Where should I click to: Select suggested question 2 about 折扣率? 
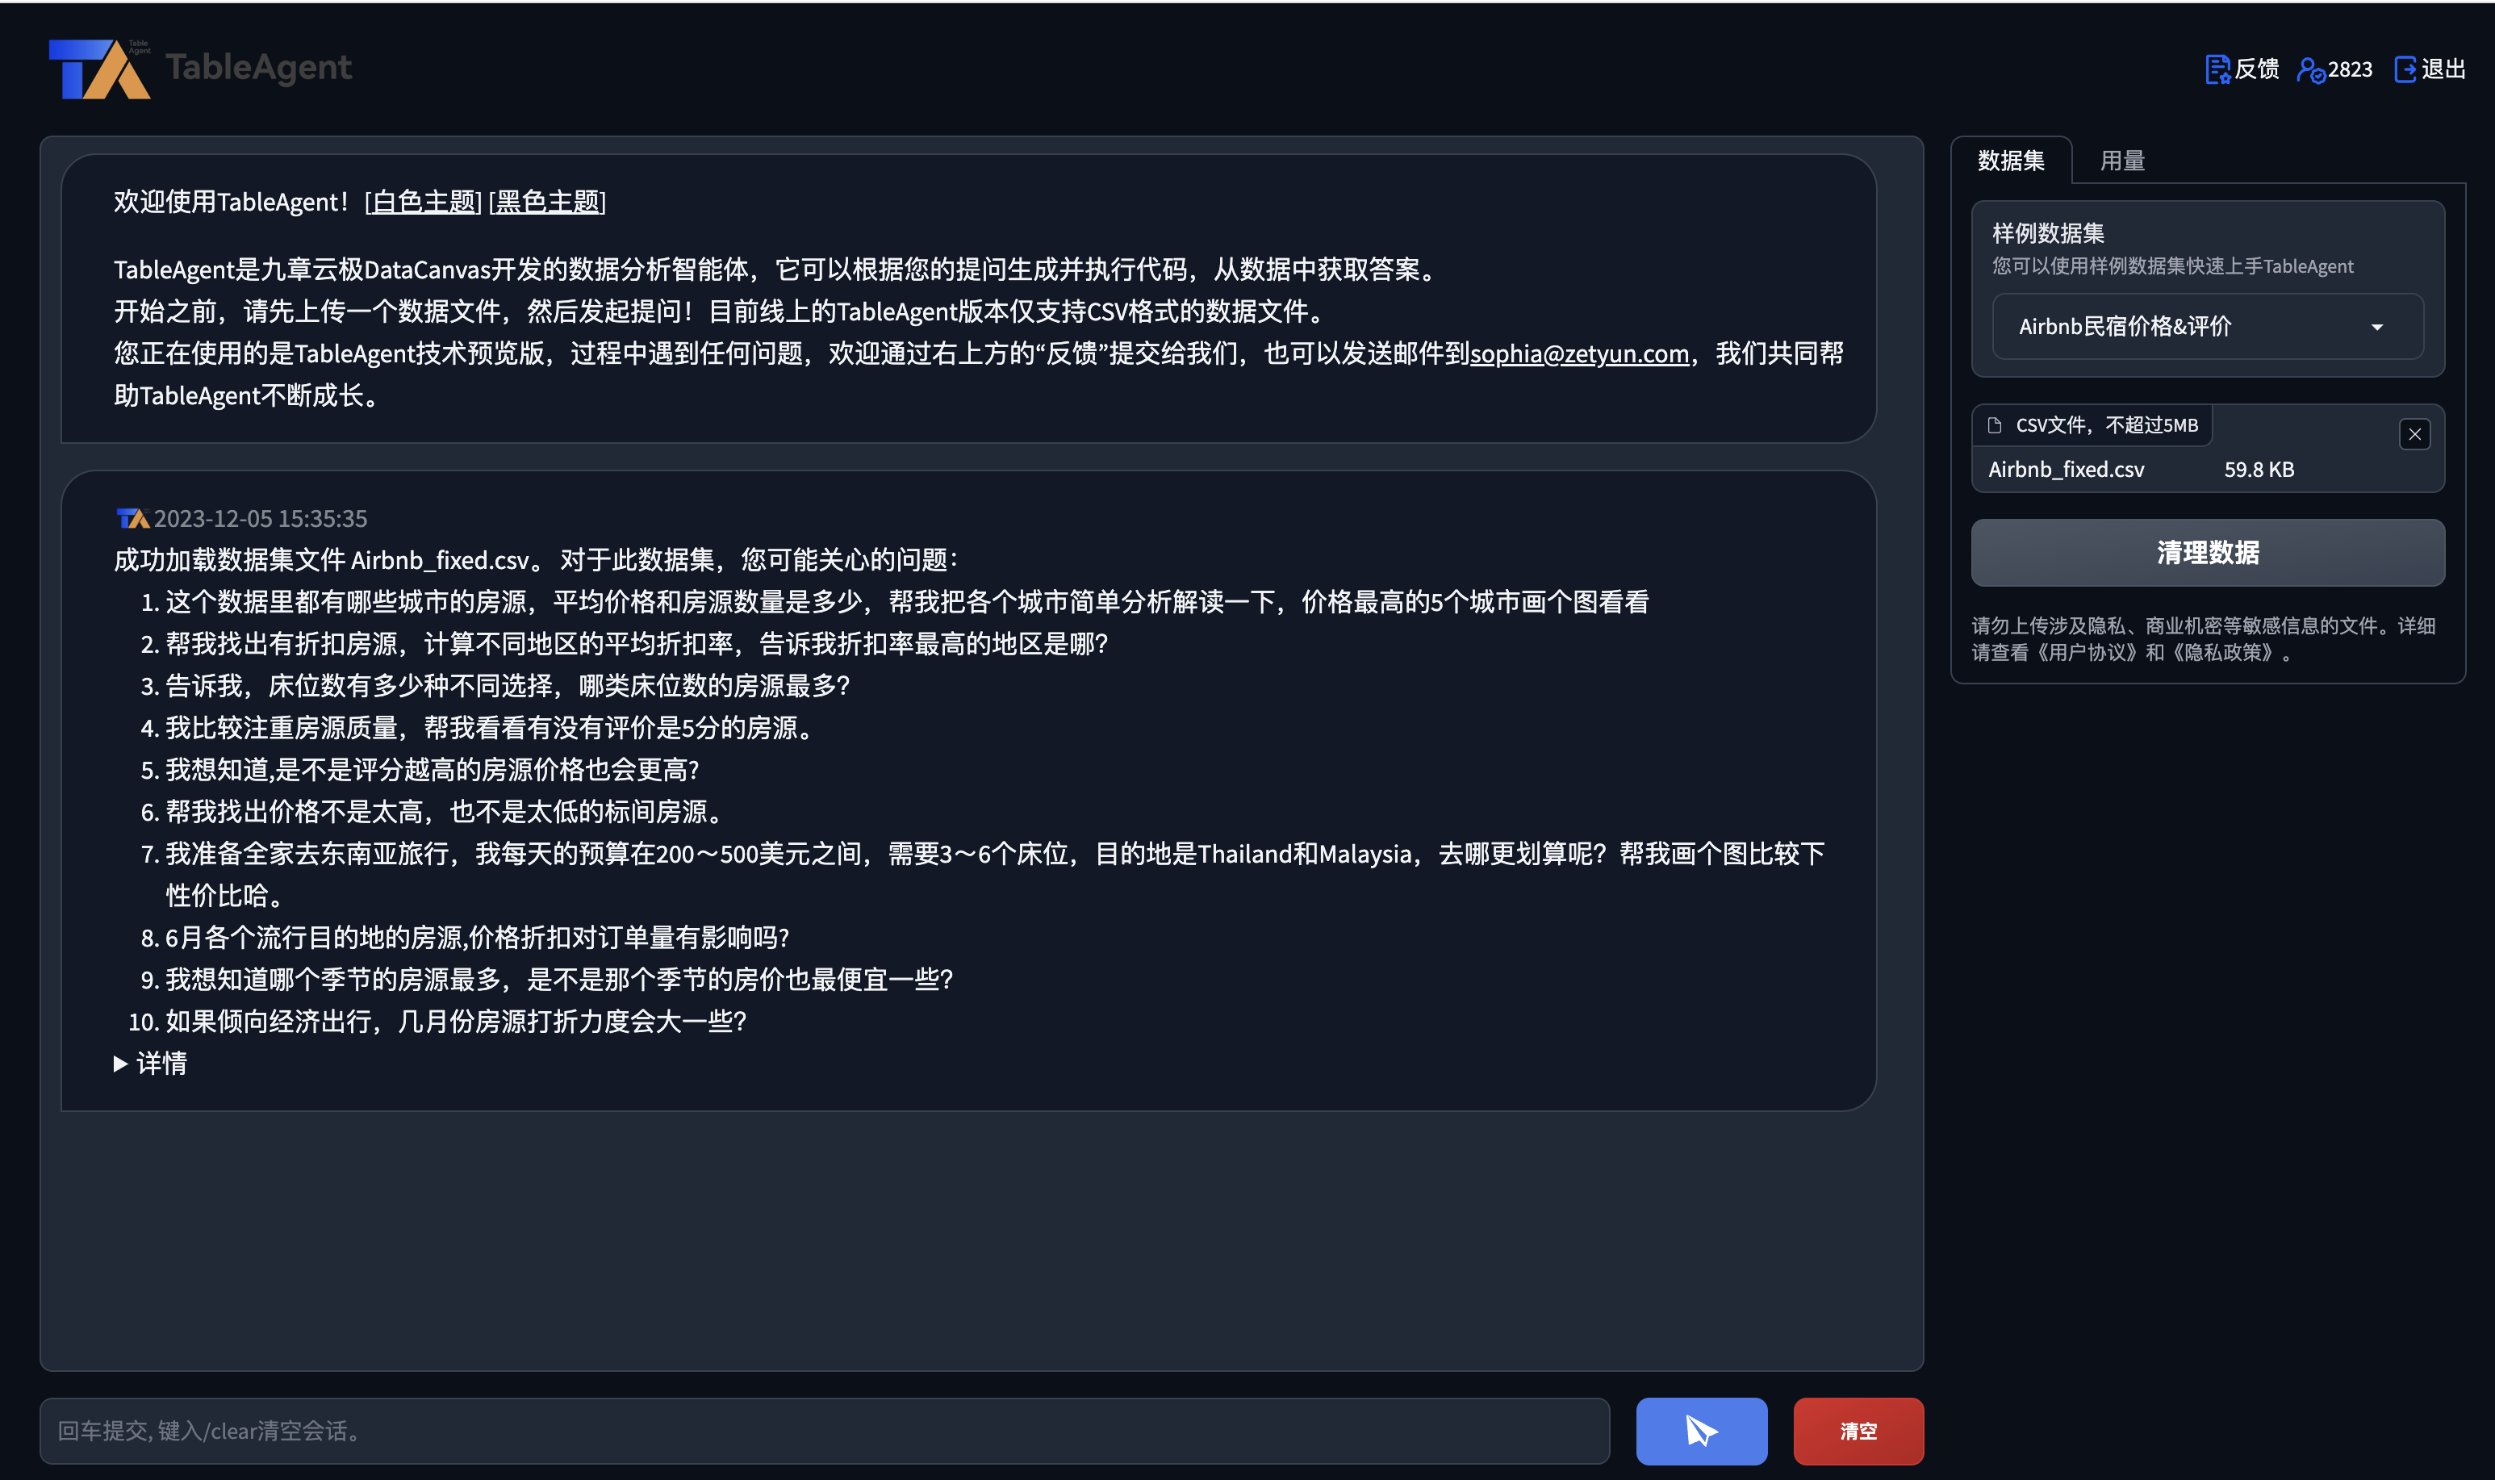pos(636,643)
